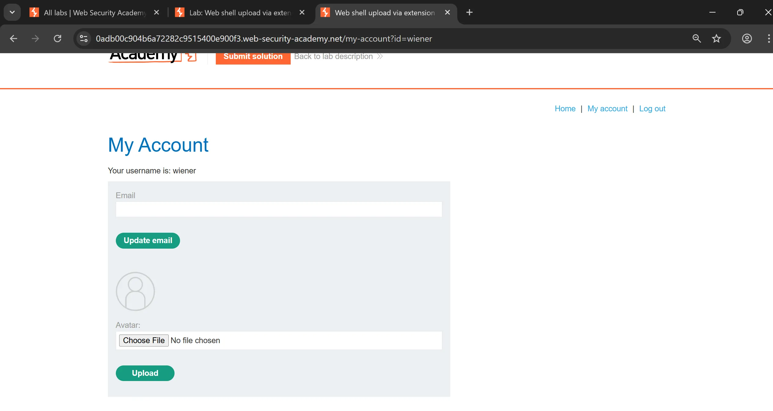Focus the Email input field
The width and height of the screenshot is (773, 411).
click(x=278, y=209)
